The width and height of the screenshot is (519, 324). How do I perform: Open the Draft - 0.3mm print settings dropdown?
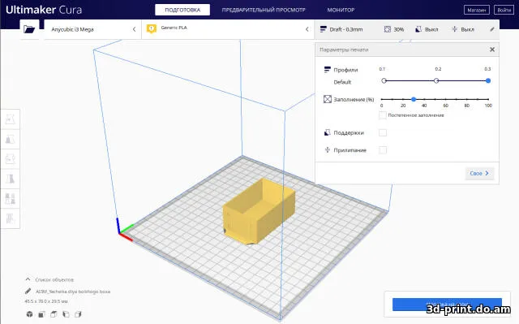[407, 29]
